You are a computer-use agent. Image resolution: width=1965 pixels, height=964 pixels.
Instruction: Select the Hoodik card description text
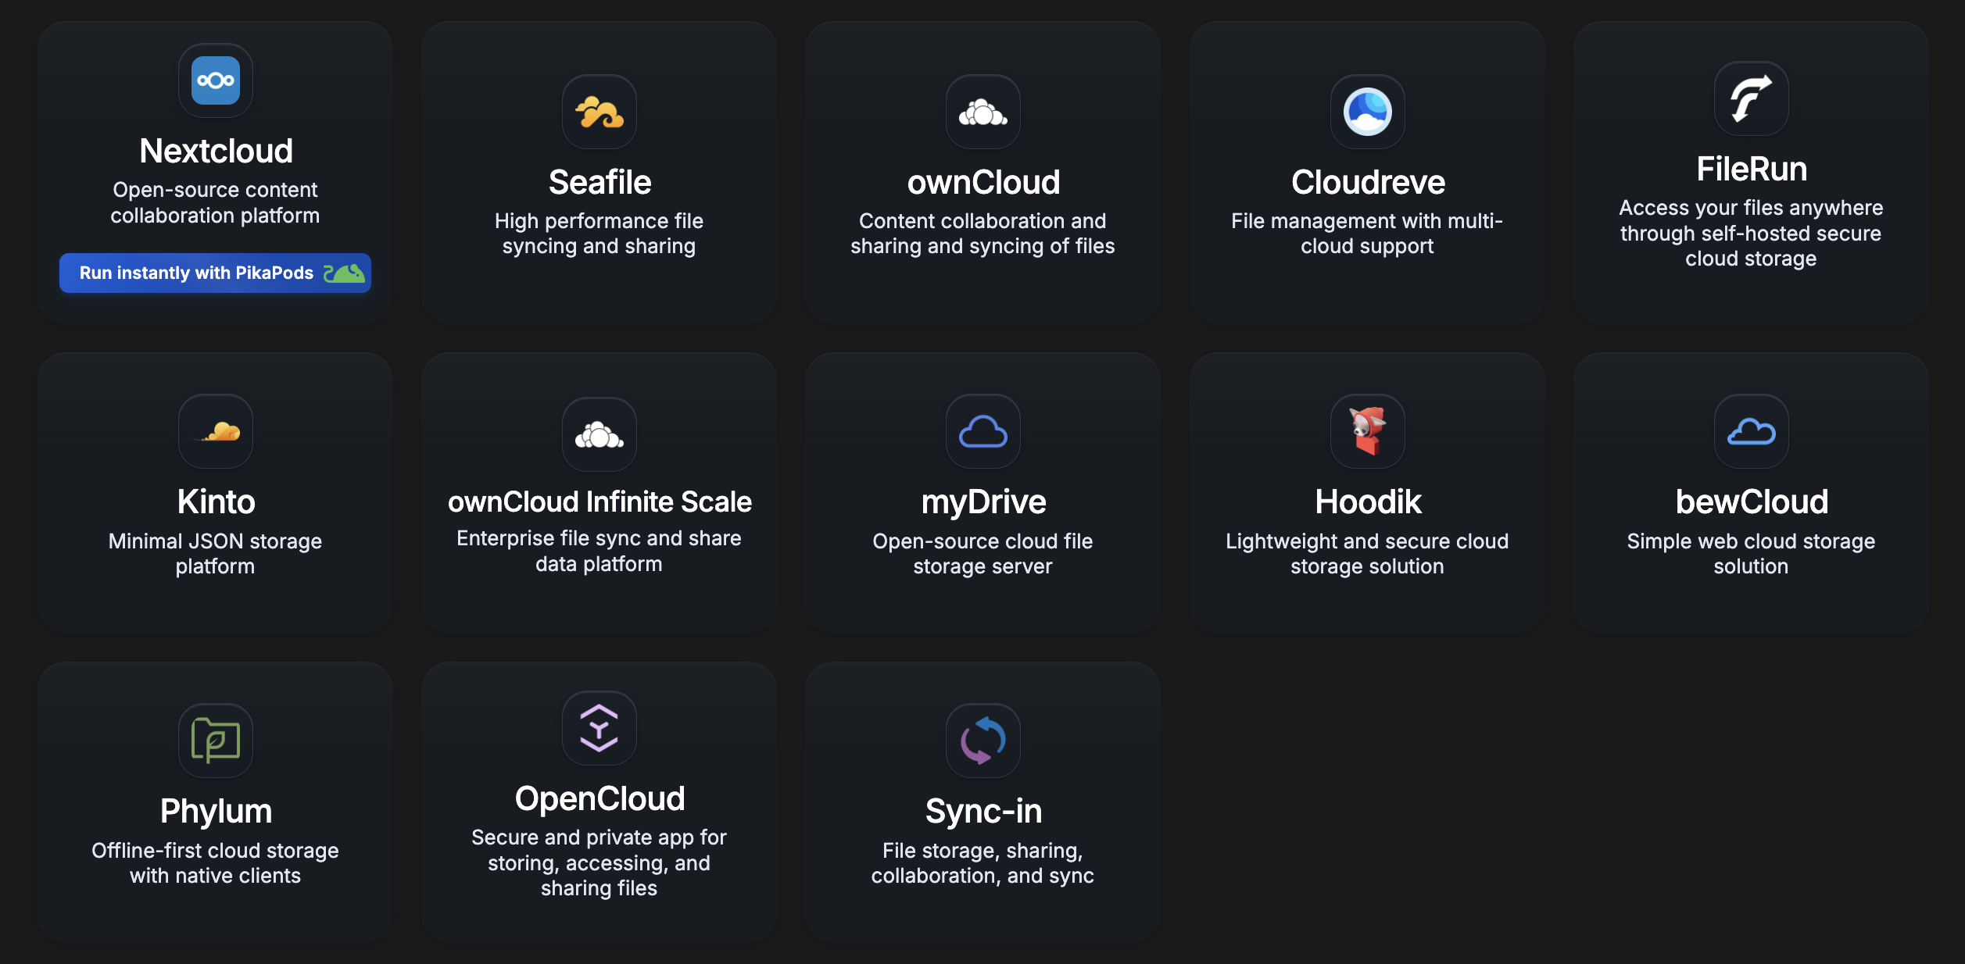click(1367, 553)
